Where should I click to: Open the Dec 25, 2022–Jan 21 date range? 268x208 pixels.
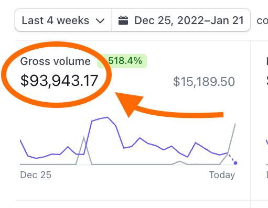181,20
